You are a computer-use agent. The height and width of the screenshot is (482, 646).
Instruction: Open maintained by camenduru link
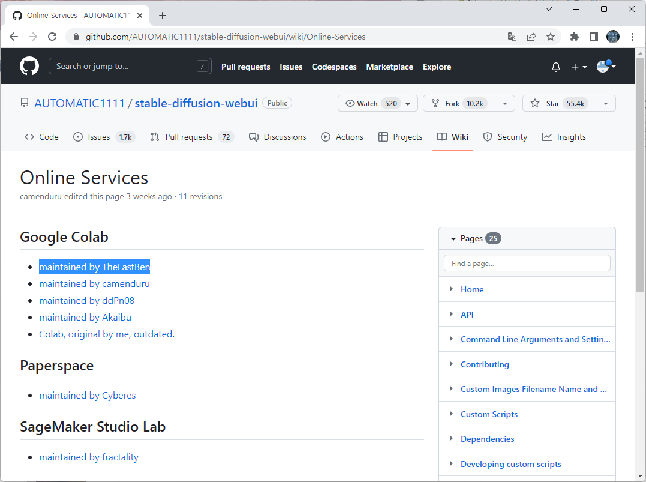pyautogui.click(x=94, y=284)
